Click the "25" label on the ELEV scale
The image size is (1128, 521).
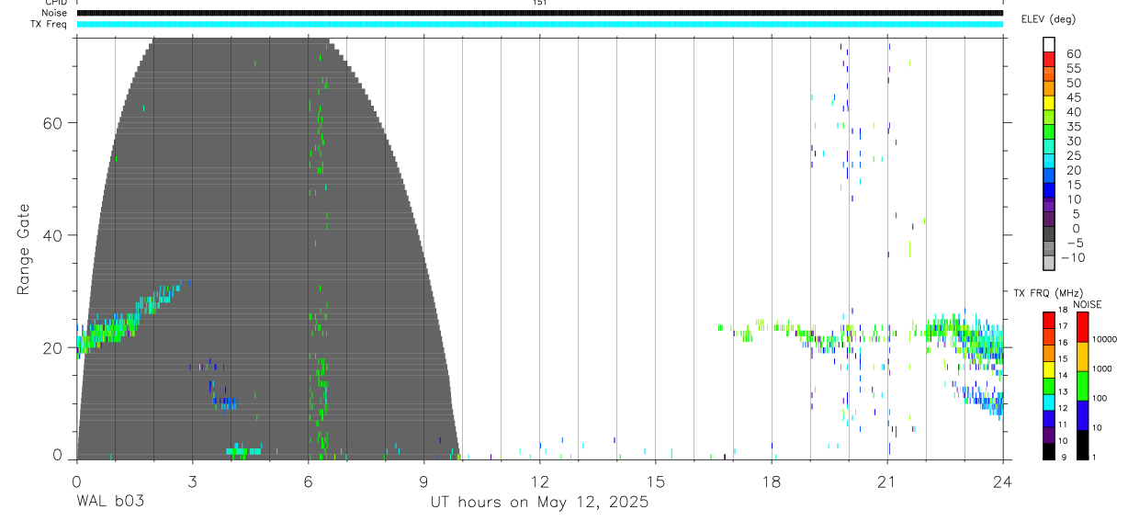point(1073,156)
